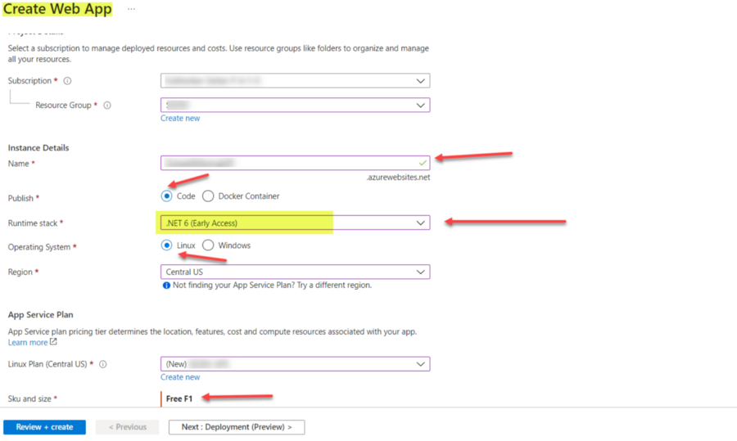
Task: Click the blue info icon under Region
Action: (x=166, y=285)
